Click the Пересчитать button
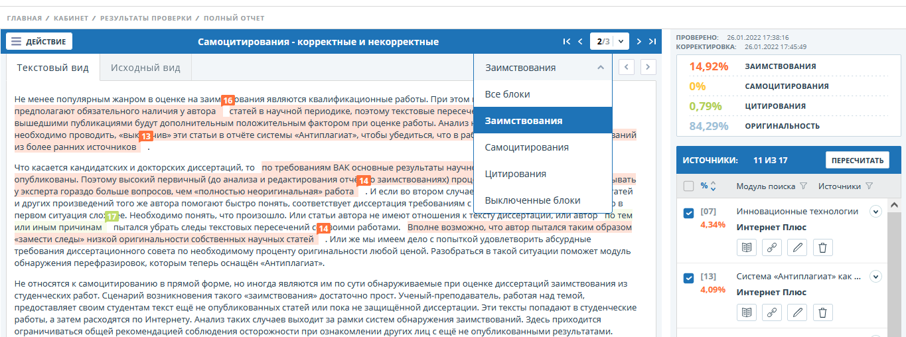906x337 pixels. pyautogui.click(x=857, y=160)
